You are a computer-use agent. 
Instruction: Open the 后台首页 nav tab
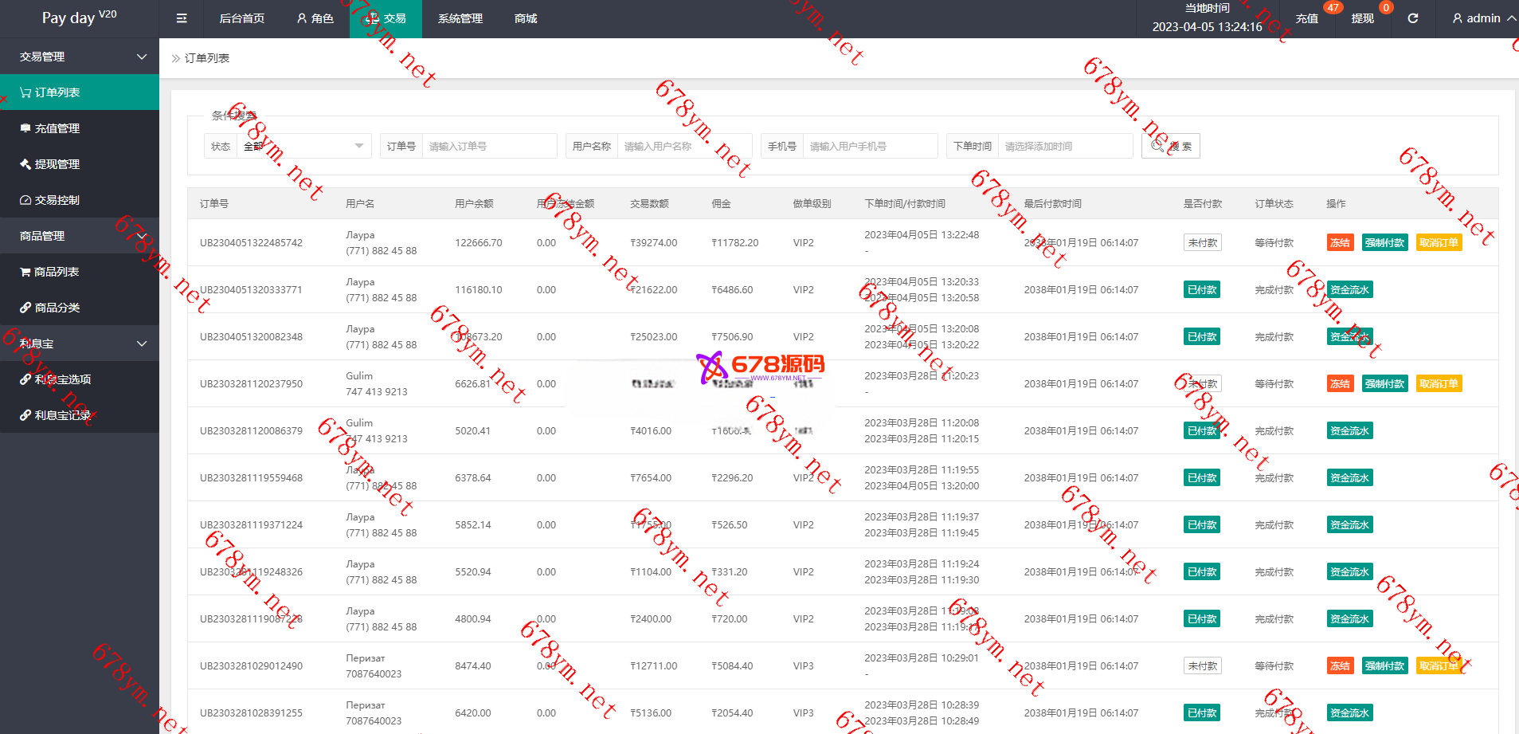coord(242,18)
